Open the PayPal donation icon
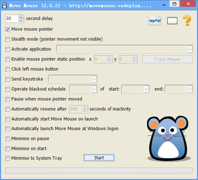This screenshot has height=180, width=198. pyautogui.click(x=154, y=21)
